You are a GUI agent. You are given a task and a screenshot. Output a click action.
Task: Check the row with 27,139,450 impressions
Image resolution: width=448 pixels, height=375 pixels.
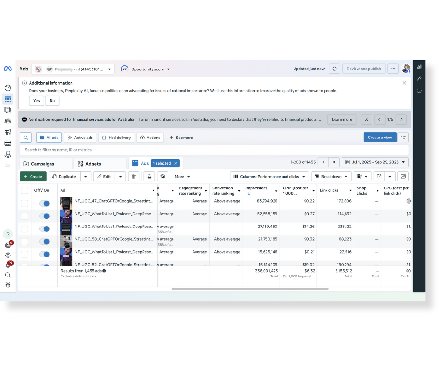tap(25, 229)
